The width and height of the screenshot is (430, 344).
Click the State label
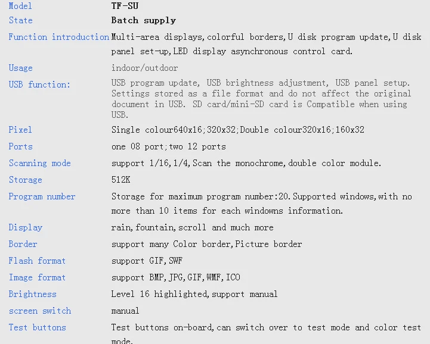point(21,20)
